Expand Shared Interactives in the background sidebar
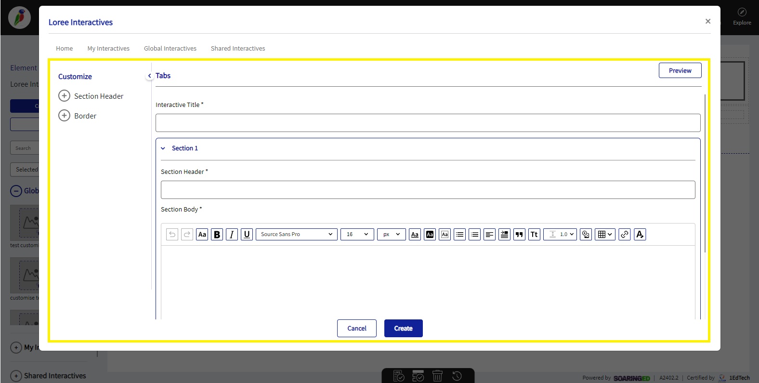Screen dimensions: 759x383 tap(16, 376)
